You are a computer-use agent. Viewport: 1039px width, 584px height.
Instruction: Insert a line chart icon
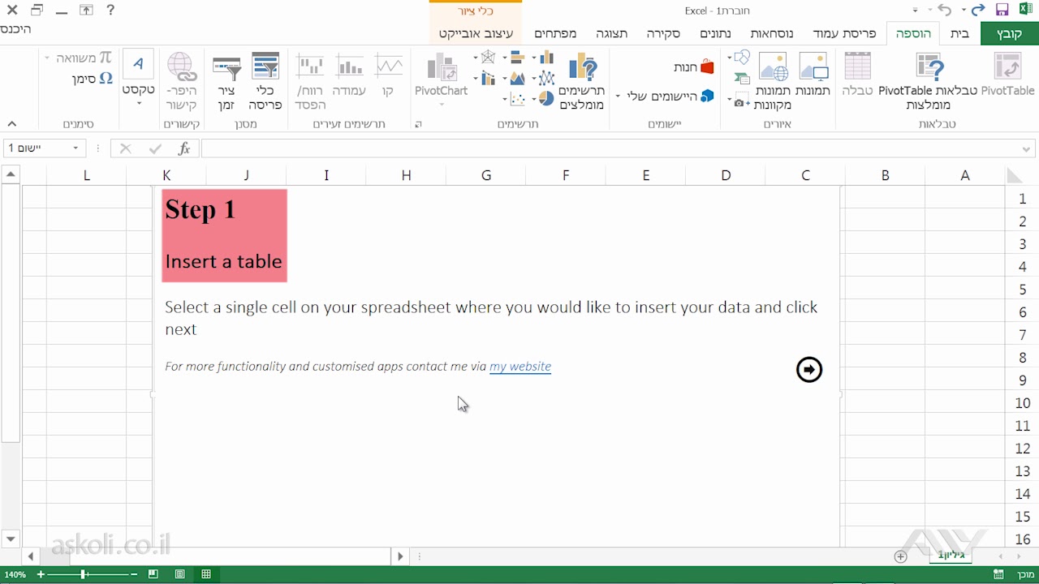pyautogui.click(x=545, y=79)
